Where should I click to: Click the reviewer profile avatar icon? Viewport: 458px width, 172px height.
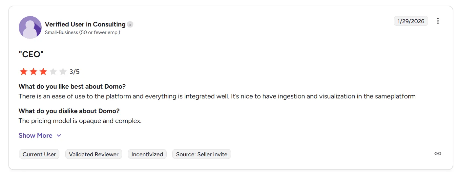point(30,27)
